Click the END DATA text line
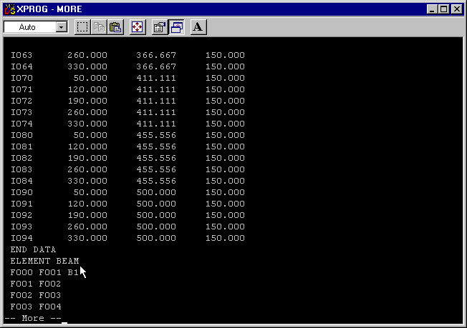Image resolution: width=467 pixels, height=328 pixels. click(33, 249)
